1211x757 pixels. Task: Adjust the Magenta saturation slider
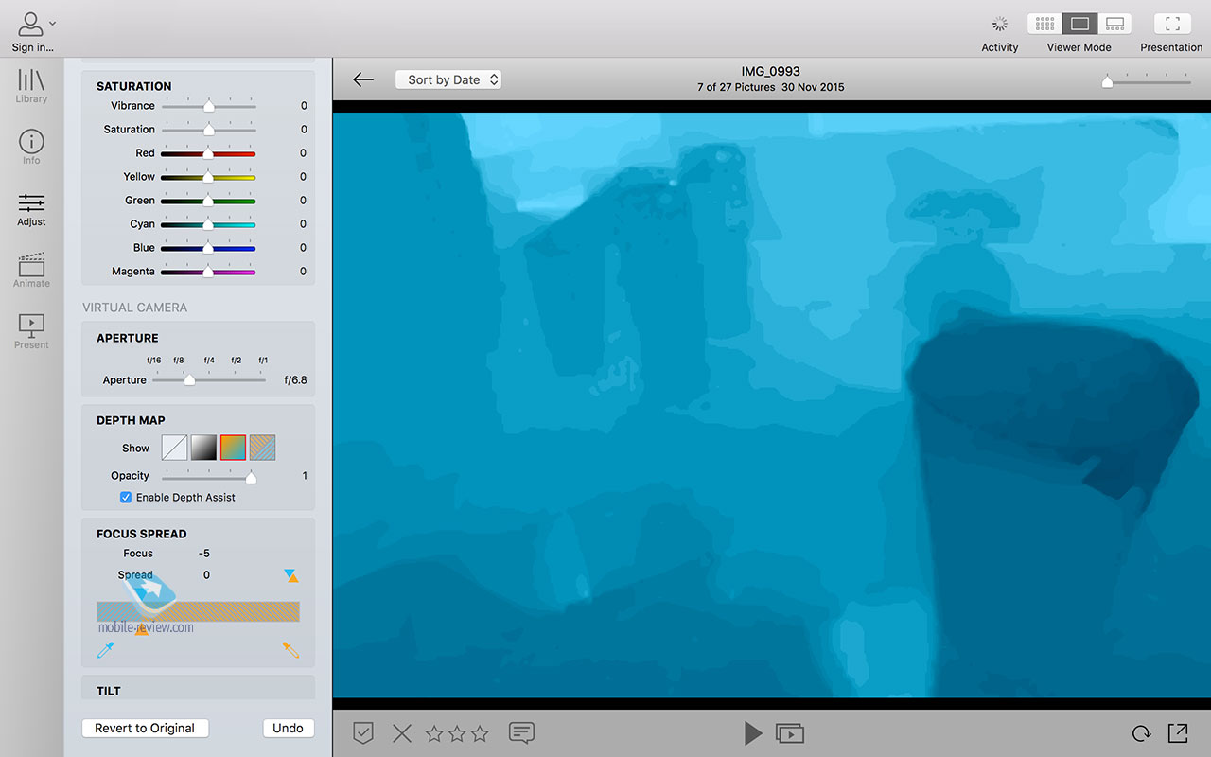pos(208,272)
